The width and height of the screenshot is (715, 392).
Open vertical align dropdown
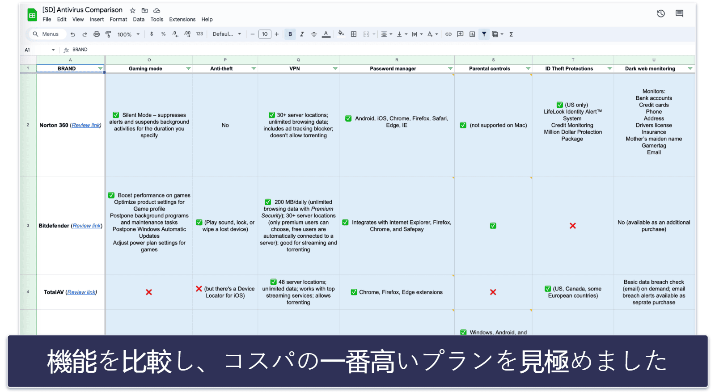point(402,34)
